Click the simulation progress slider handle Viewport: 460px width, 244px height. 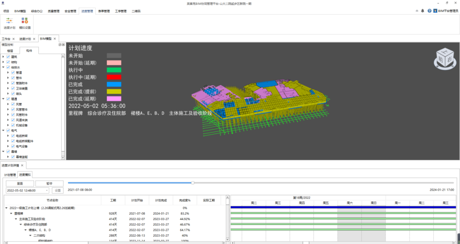[x=193, y=183]
